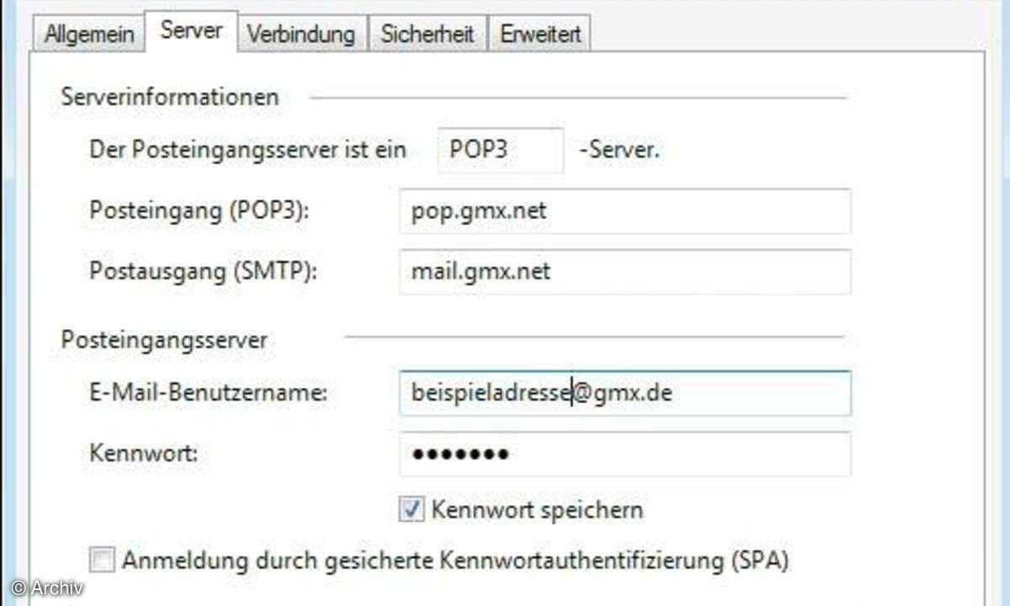This screenshot has height=606, width=1010.
Task: Focus the E-Mail-Benutzername input field
Action: pyautogui.click(x=625, y=393)
